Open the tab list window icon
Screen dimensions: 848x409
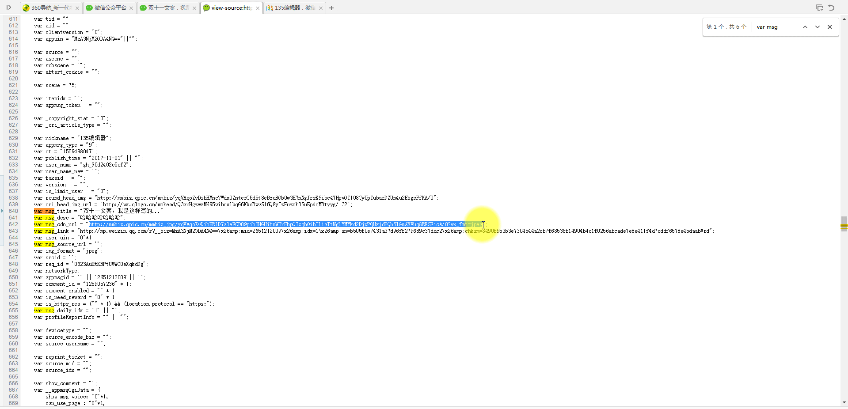820,8
